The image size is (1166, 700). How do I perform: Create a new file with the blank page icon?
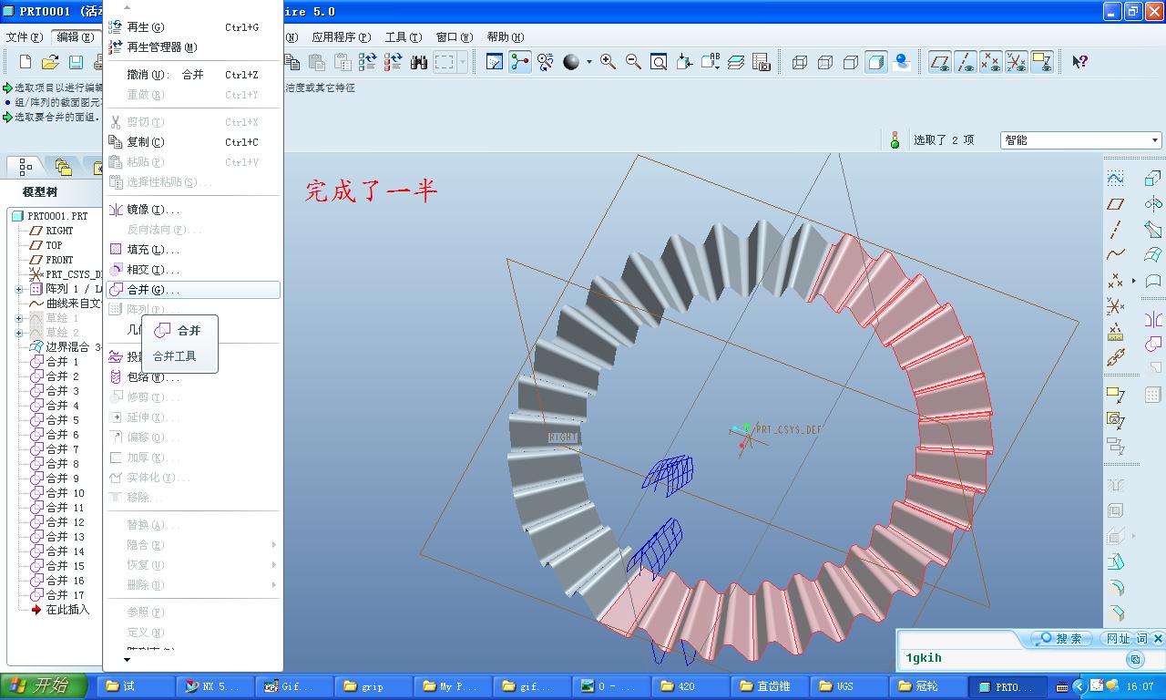26,62
